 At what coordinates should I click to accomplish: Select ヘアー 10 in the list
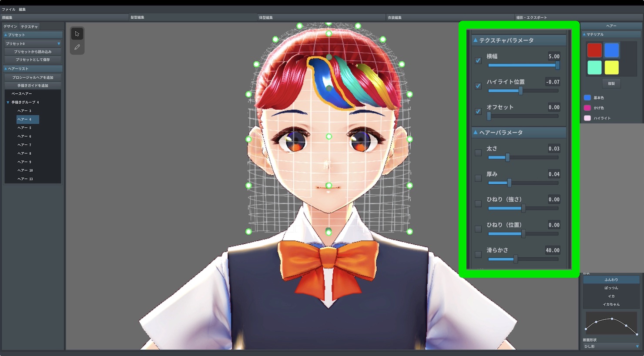[25, 170]
